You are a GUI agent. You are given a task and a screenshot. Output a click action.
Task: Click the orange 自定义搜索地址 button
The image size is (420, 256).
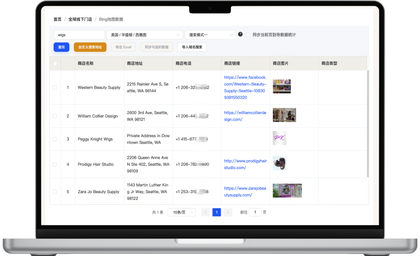click(x=90, y=47)
